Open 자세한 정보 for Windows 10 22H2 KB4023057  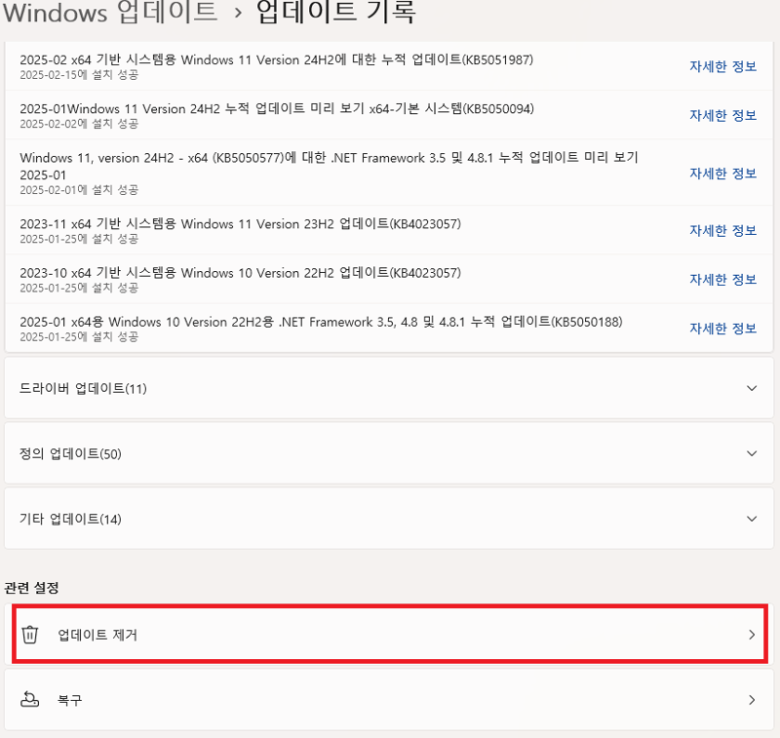(722, 280)
